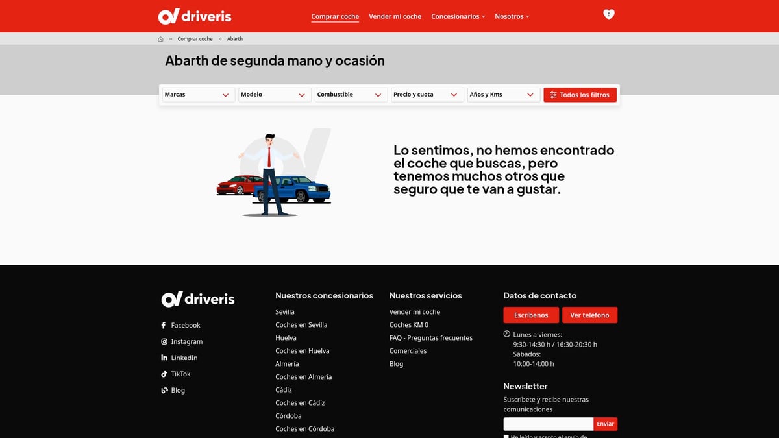Open the Coches KM 0 link
The height and width of the screenshot is (438, 779).
click(x=408, y=325)
